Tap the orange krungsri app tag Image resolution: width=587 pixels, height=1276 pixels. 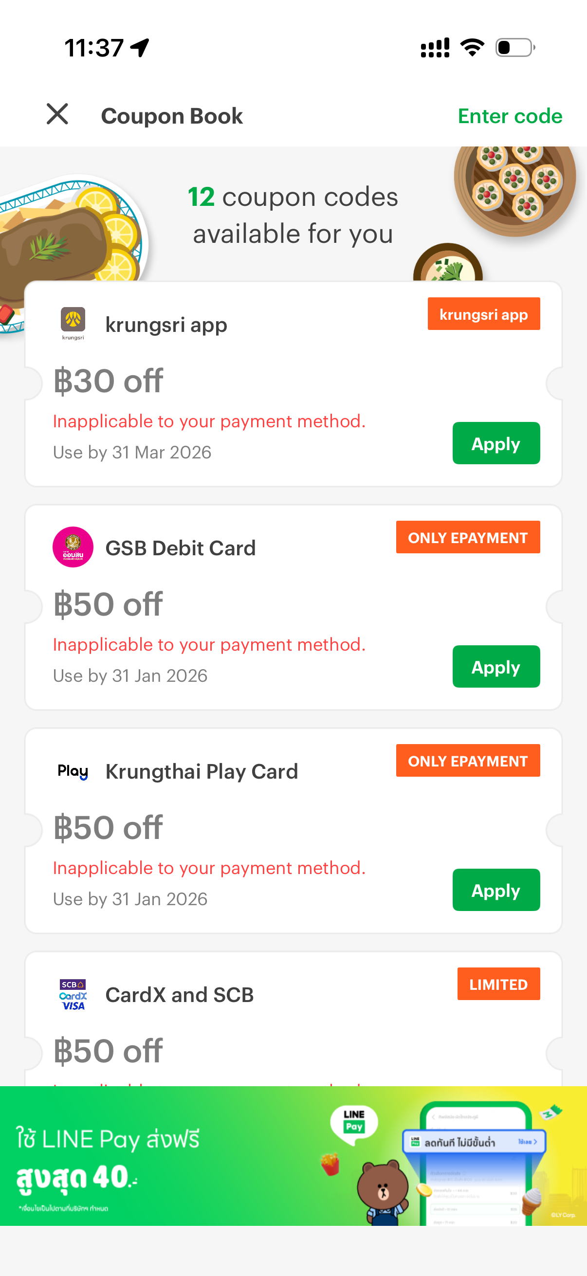483,314
